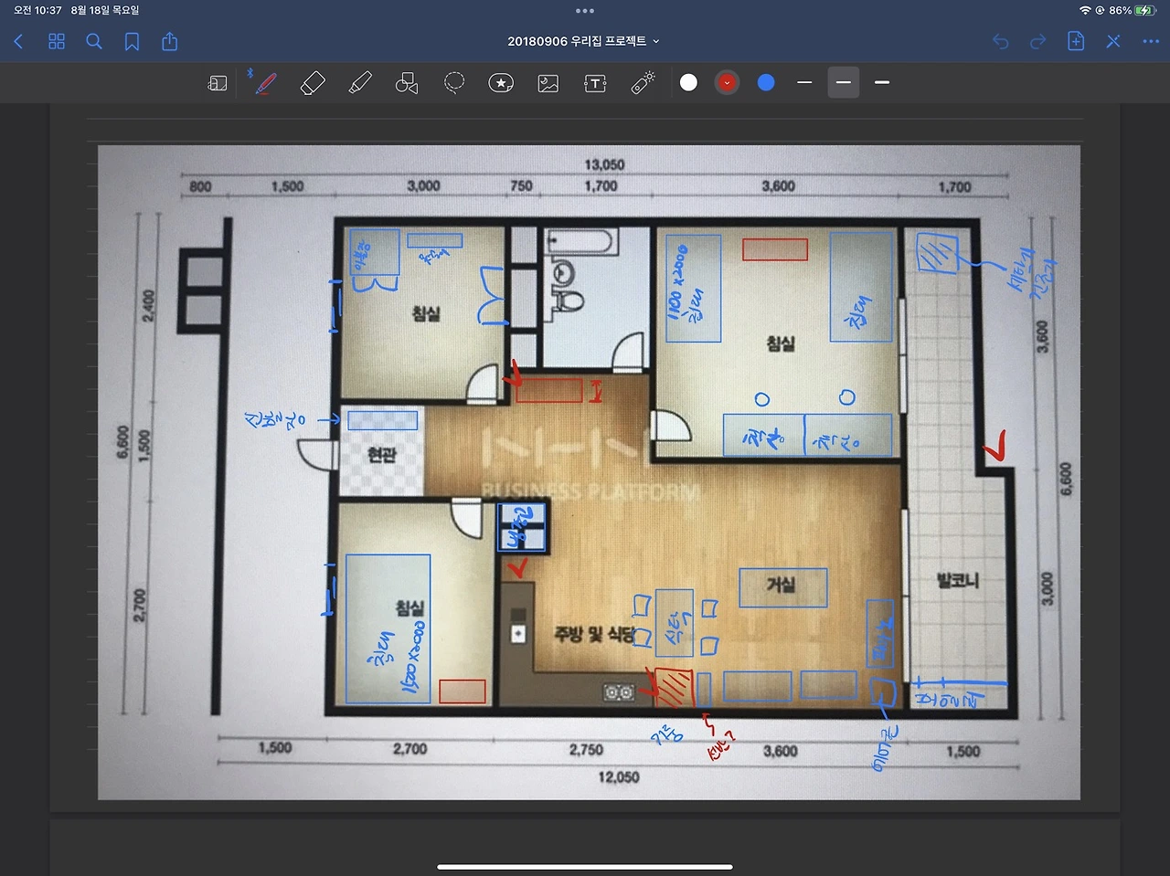1170x876 pixels.
Task: Open the Elements sticker tool
Action: (501, 83)
